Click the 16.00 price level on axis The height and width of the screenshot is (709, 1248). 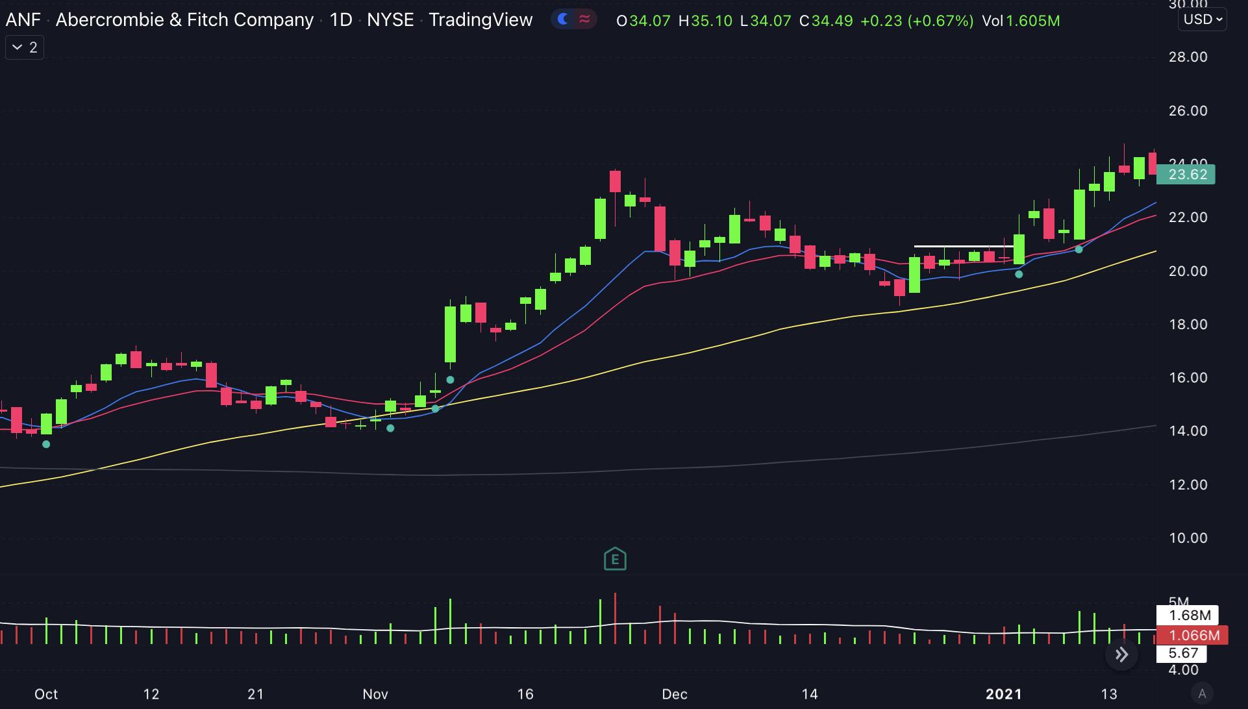[1188, 377]
